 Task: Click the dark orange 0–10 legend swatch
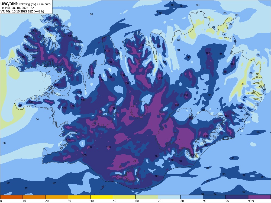tap(11, 197)
